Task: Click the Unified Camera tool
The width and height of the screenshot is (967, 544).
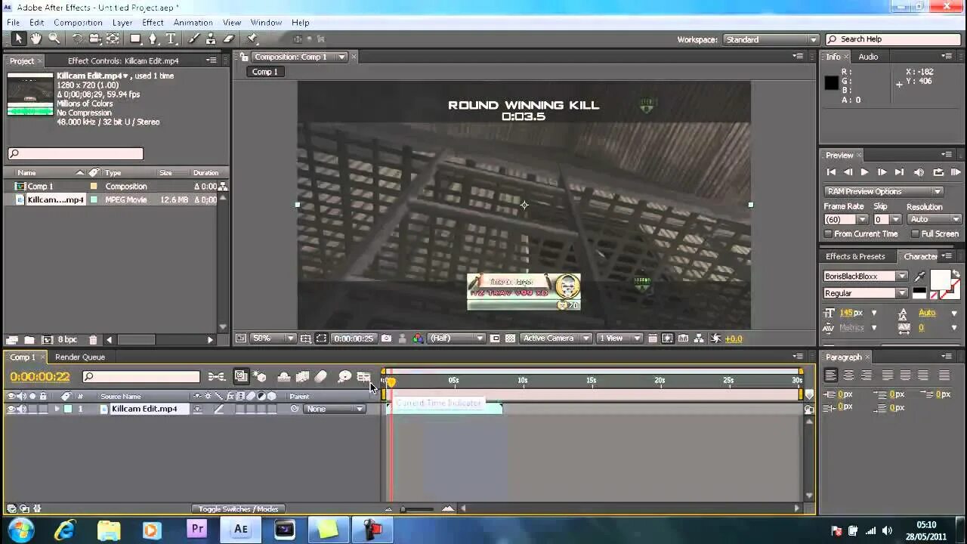Action: [94, 39]
